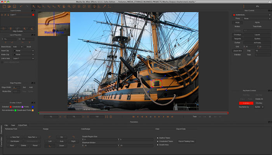Click the Set Master button

tap(15, 141)
